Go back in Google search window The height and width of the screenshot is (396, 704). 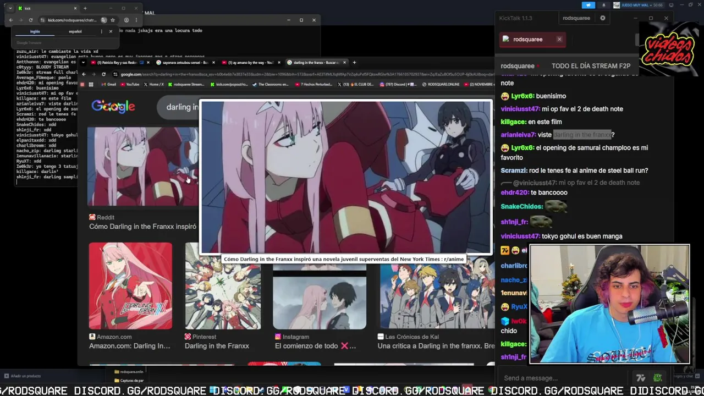[84, 74]
